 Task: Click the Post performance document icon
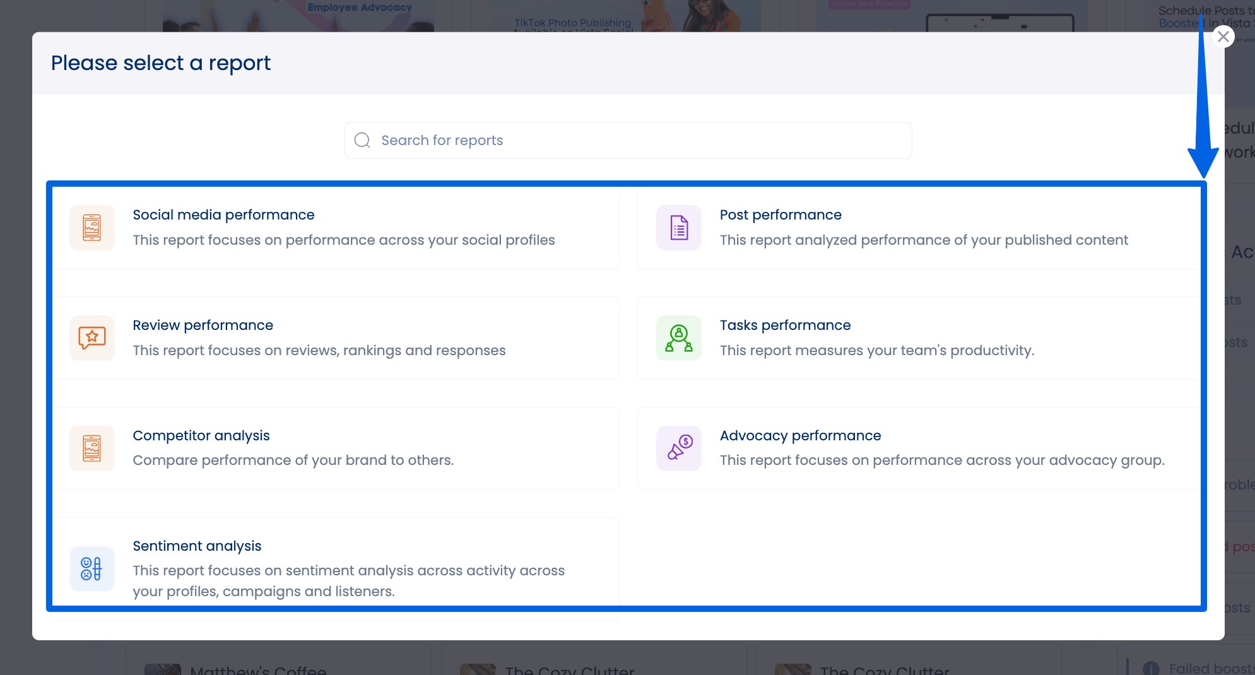(678, 227)
